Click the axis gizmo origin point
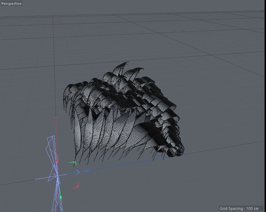 [57, 176]
